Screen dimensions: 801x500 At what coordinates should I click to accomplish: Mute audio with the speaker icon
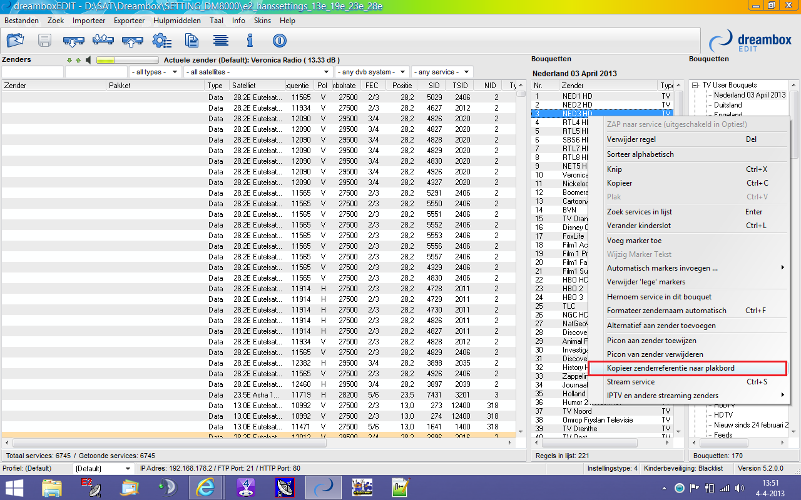tap(89, 61)
